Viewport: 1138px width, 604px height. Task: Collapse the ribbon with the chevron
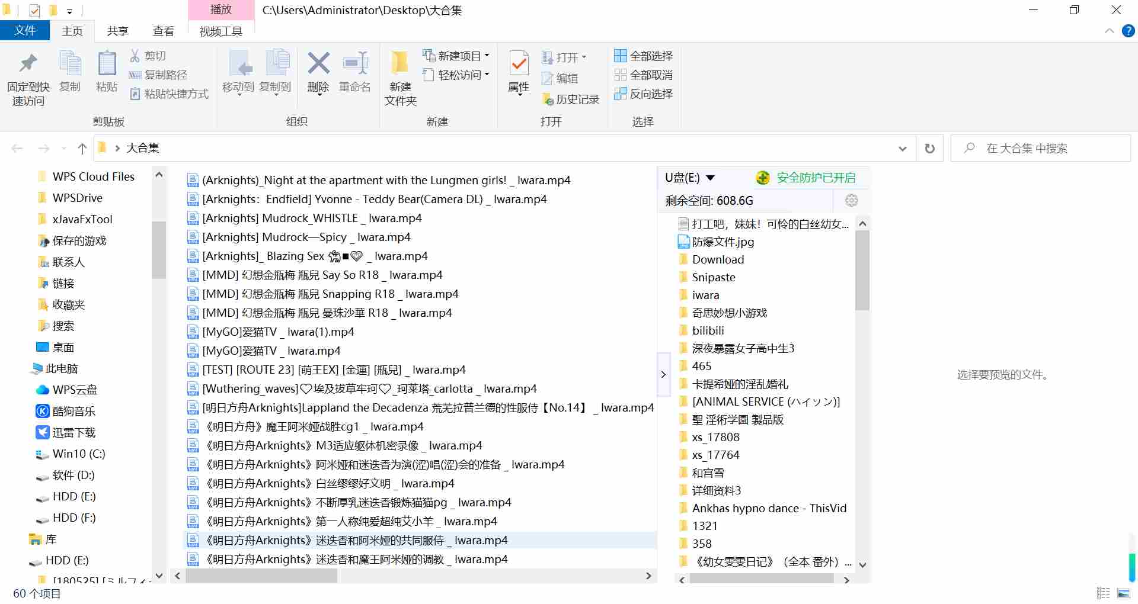pyautogui.click(x=1110, y=31)
